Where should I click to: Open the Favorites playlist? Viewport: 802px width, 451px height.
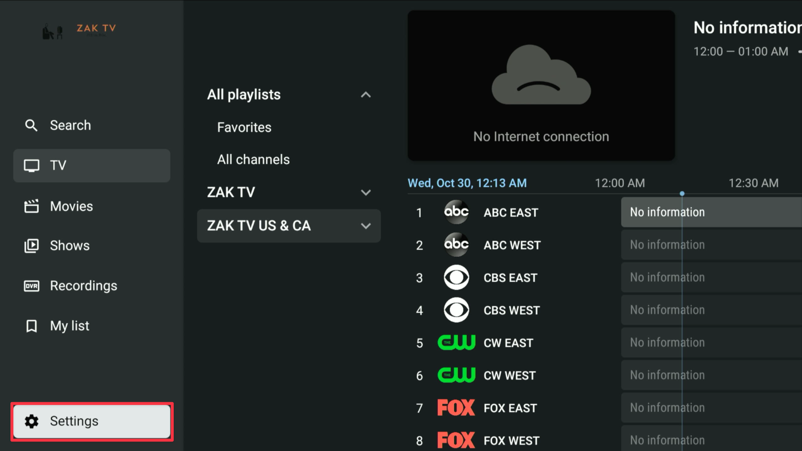click(x=244, y=127)
